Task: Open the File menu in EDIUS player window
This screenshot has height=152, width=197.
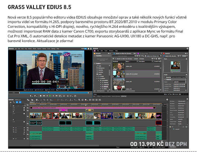Action: [x=16, y=49]
